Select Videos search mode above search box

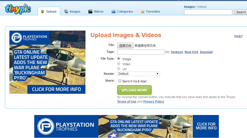point(202,7)
